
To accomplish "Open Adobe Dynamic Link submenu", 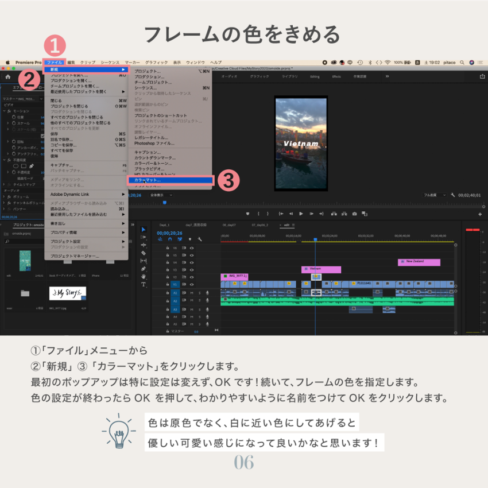I will 87,194.
